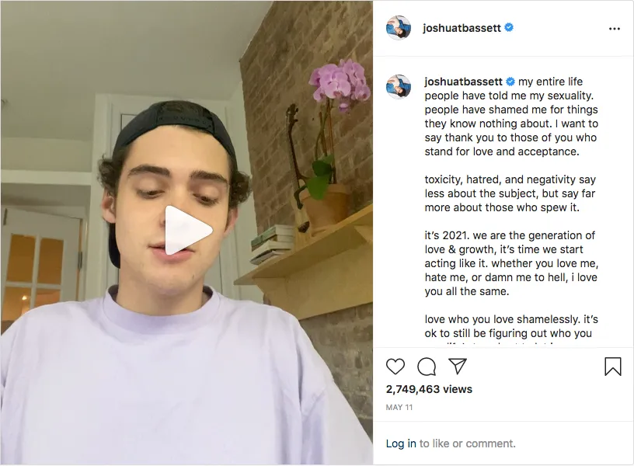Screen dimensions: 634x466
Task: Click the purple orchid in the video
Action: pos(340,84)
